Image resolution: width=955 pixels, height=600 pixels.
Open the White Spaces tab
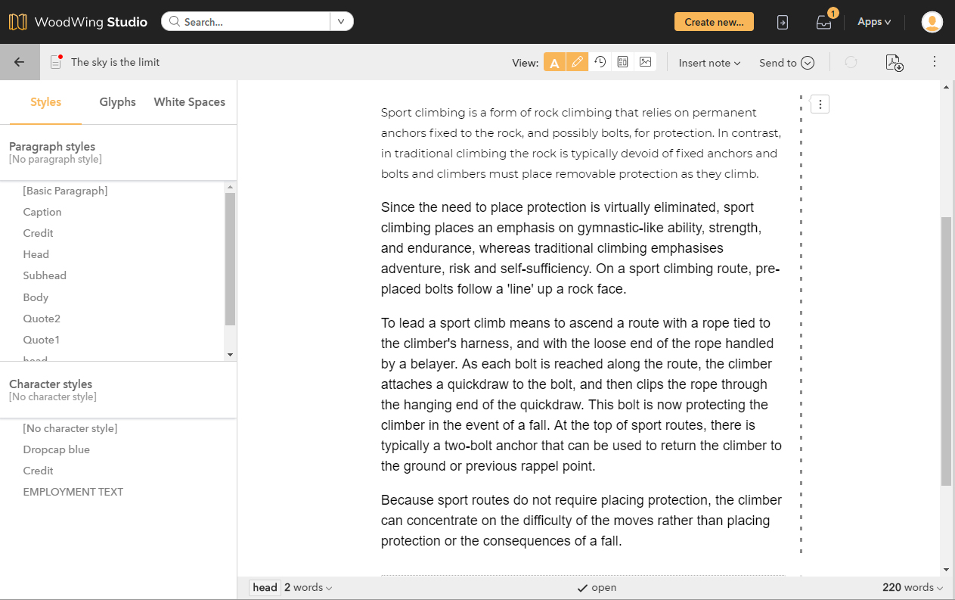pos(189,101)
